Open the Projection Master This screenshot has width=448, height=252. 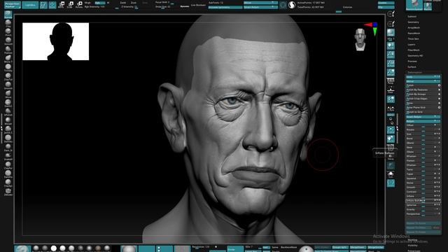[13, 5]
